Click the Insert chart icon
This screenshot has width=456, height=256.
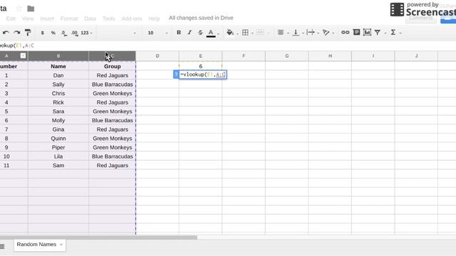(x=368, y=32)
